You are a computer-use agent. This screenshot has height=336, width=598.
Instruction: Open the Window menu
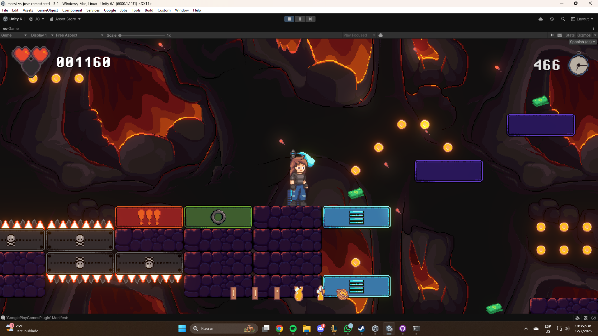click(182, 10)
